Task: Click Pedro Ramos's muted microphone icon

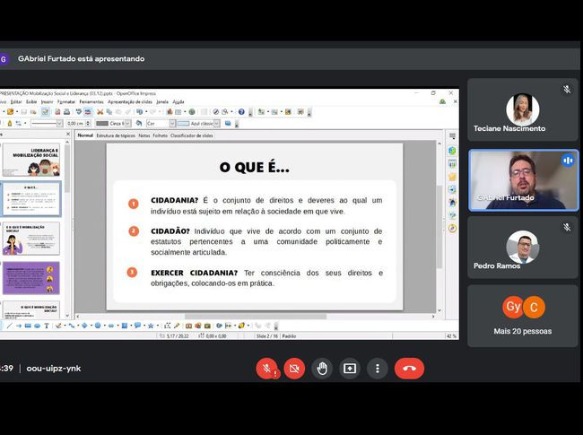Action: 567,228
